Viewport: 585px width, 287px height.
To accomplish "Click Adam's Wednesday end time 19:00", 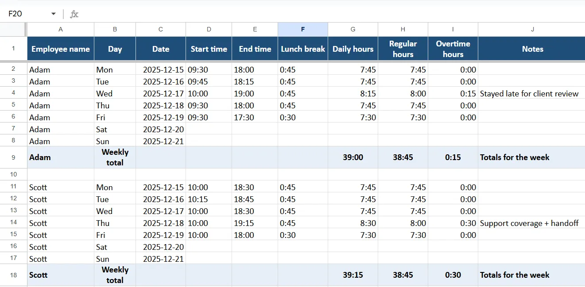I will coord(255,93).
